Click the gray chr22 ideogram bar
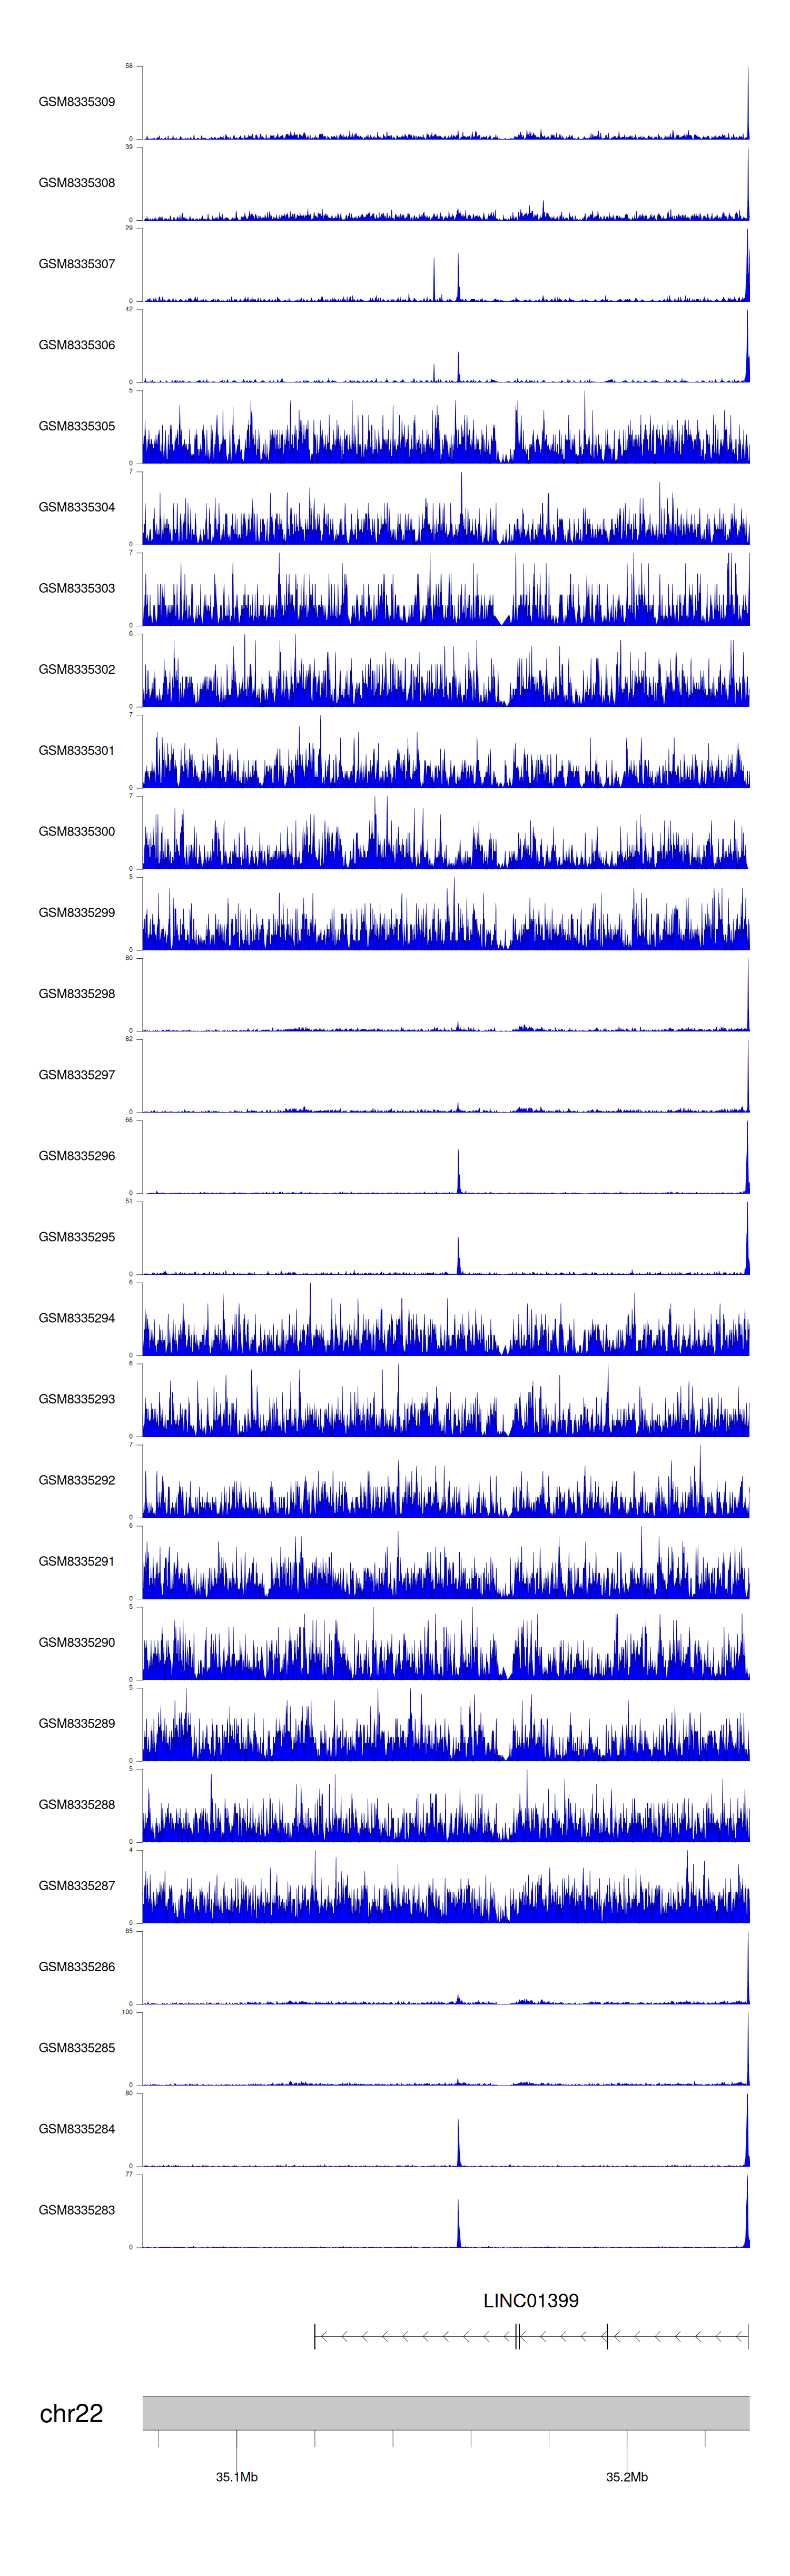 tap(445, 2413)
